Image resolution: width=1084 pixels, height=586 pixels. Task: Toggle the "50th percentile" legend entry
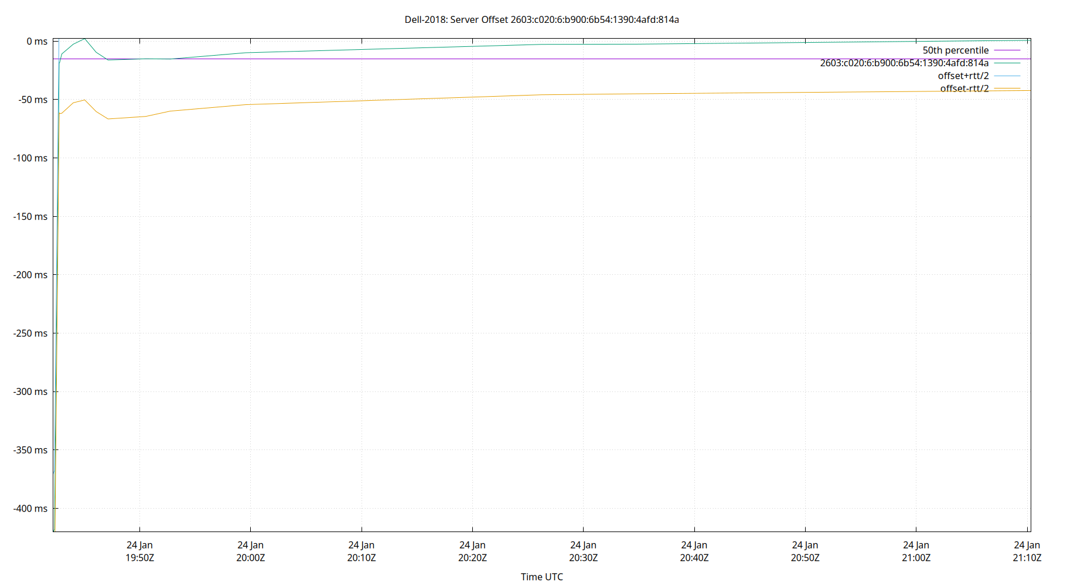pos(955,50)
